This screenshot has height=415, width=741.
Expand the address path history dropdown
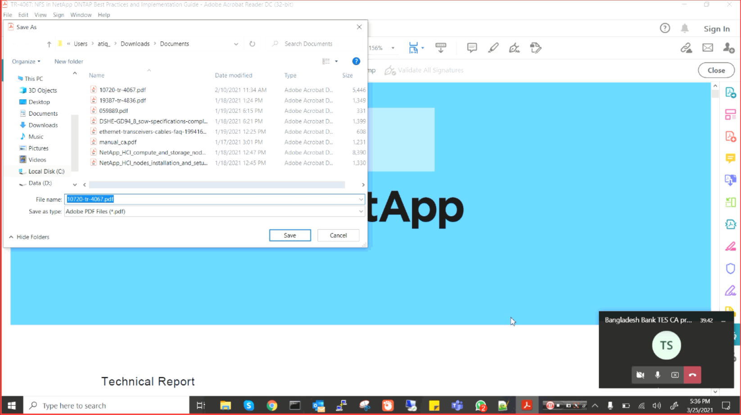tap(236, 44)
